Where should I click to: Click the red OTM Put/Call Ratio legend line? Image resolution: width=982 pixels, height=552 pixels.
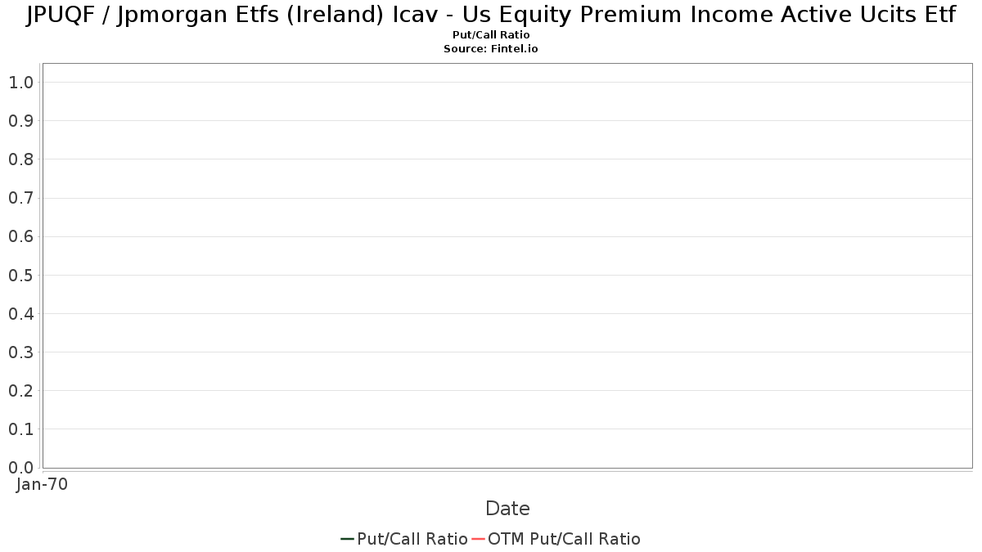click(x=478, y=539)
